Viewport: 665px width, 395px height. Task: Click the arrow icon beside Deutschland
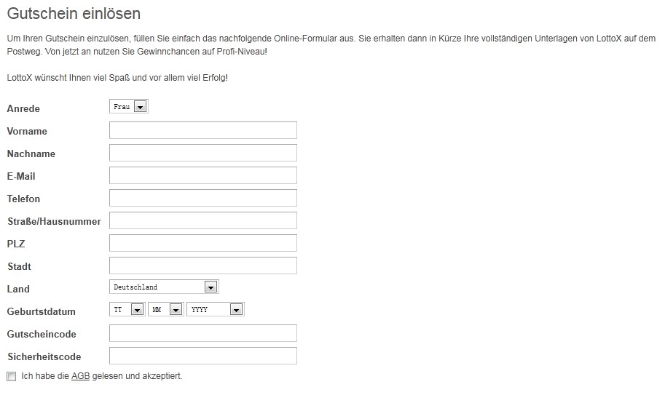(x=210, y=287)
